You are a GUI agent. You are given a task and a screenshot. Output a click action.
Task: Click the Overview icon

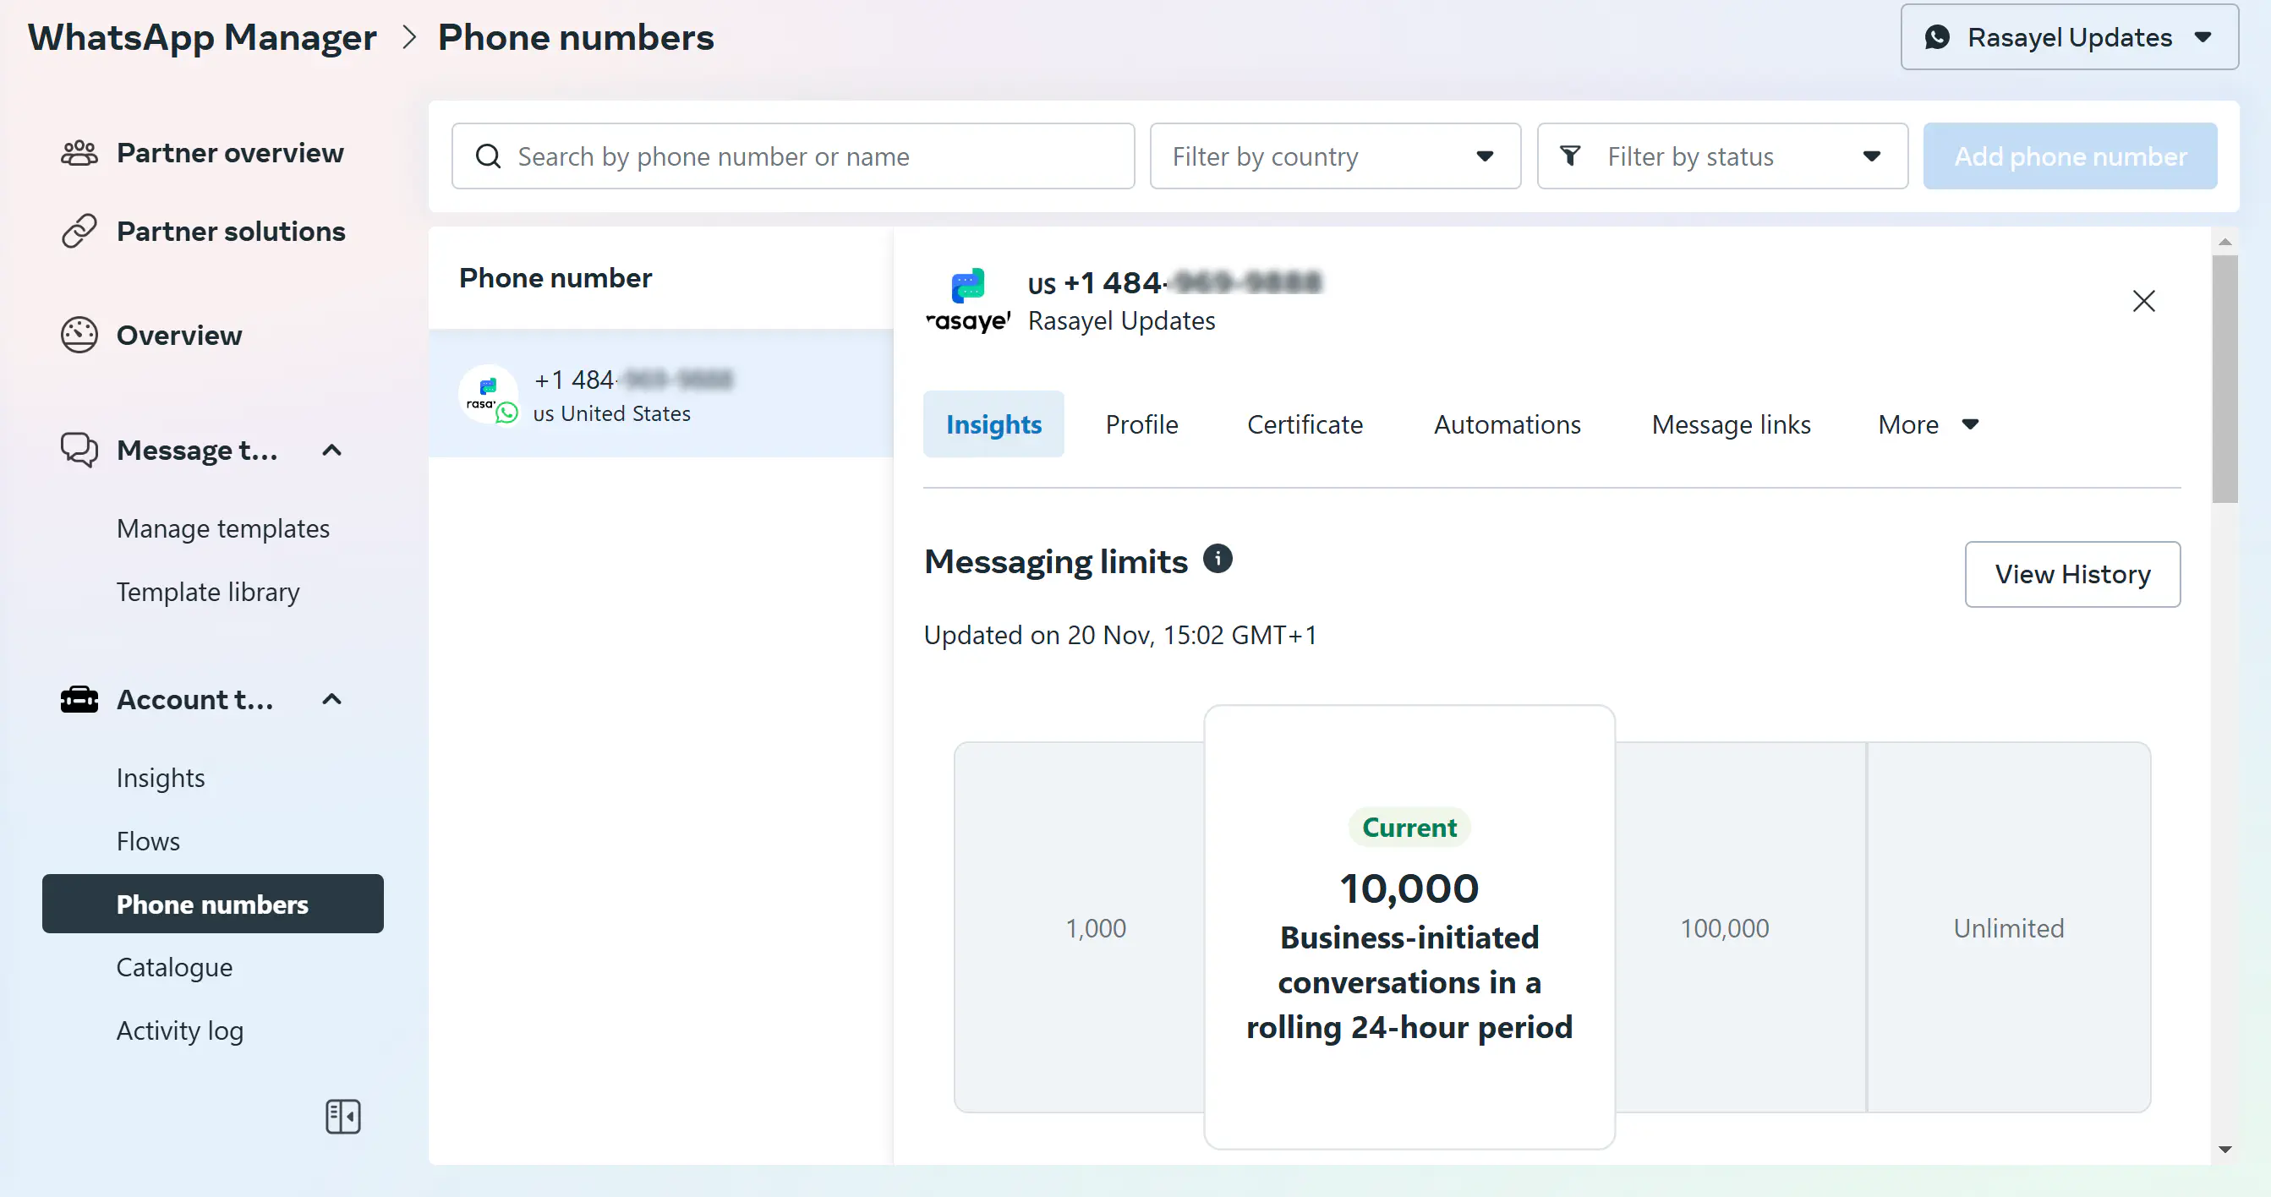pyautogui.click(x=77, y=333)
